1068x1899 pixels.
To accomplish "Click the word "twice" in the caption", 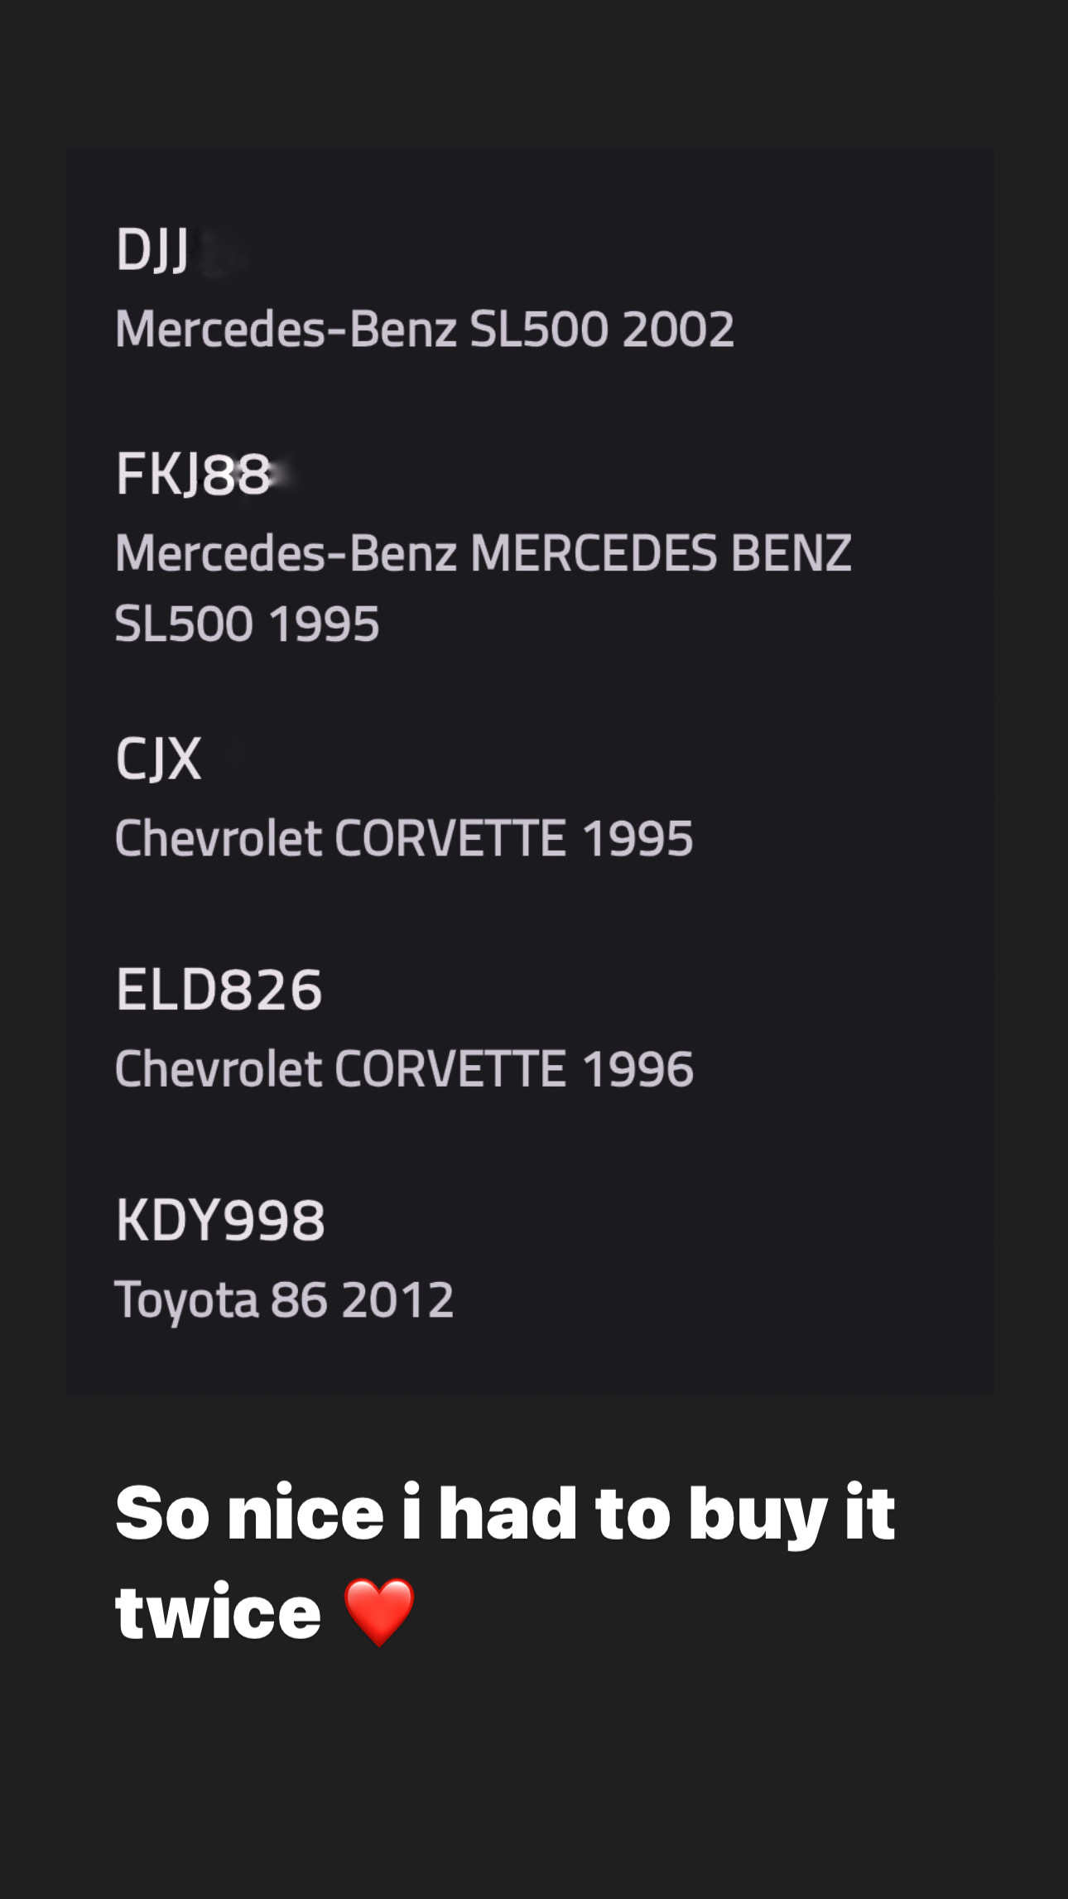I will [218, 1612].
